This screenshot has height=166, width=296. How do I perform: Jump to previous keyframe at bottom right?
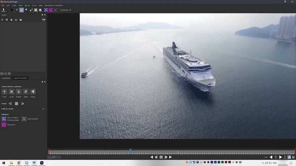(x=271, y=157)
